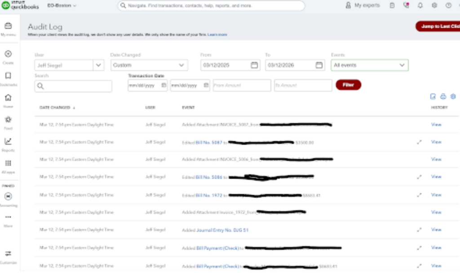Click the Search field in audit log
The height and width of the screenshot is (273, 460).
pos(73,86)
